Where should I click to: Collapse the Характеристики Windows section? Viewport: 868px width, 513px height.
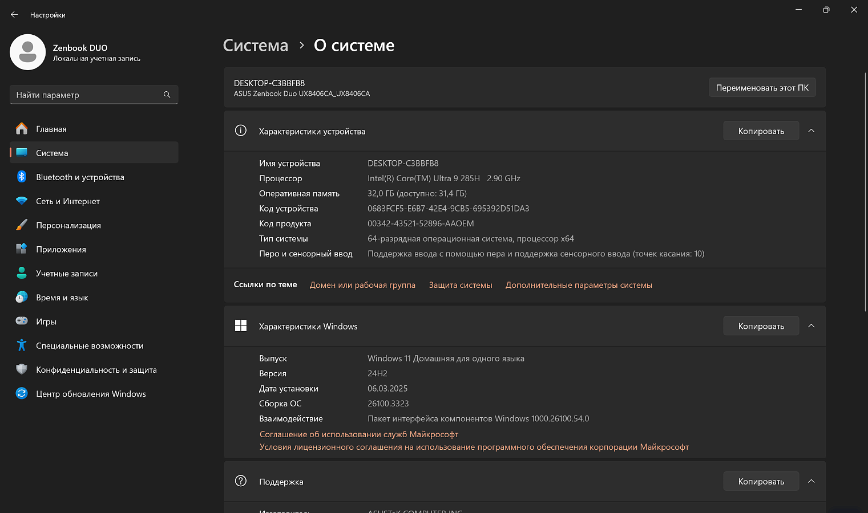pos(811,325)
